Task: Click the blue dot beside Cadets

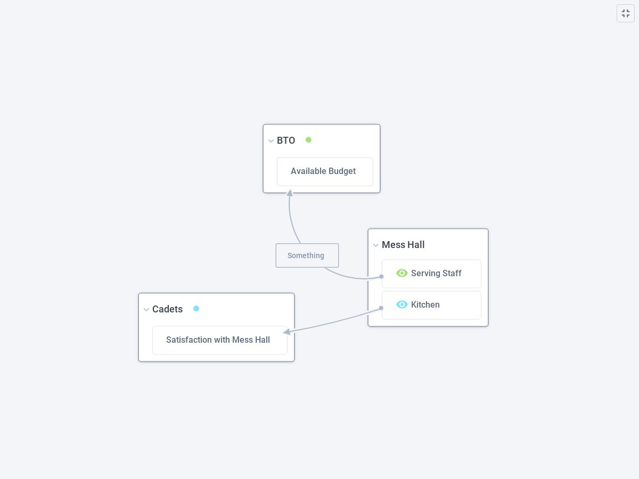Action: pos(196,309)
